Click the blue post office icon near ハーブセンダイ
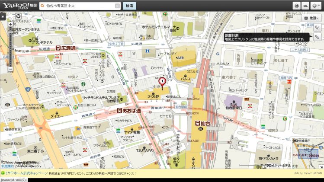Screen dimensions: 324x182 (x=148, y=51)
